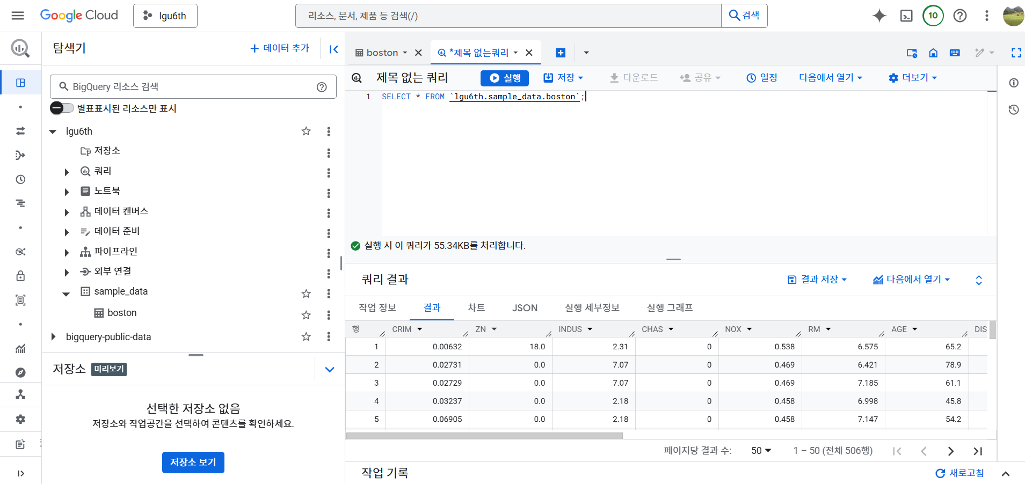Open scheduled queries clock sidebar icon
The image size is (1025, 484).
pyautogui.click(x=20, y=179)
